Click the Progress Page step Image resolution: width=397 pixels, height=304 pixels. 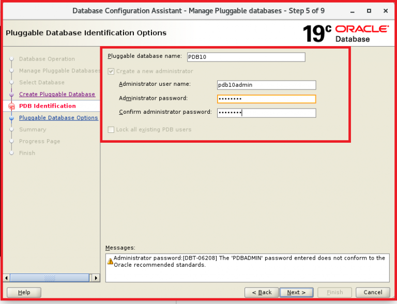39,141
